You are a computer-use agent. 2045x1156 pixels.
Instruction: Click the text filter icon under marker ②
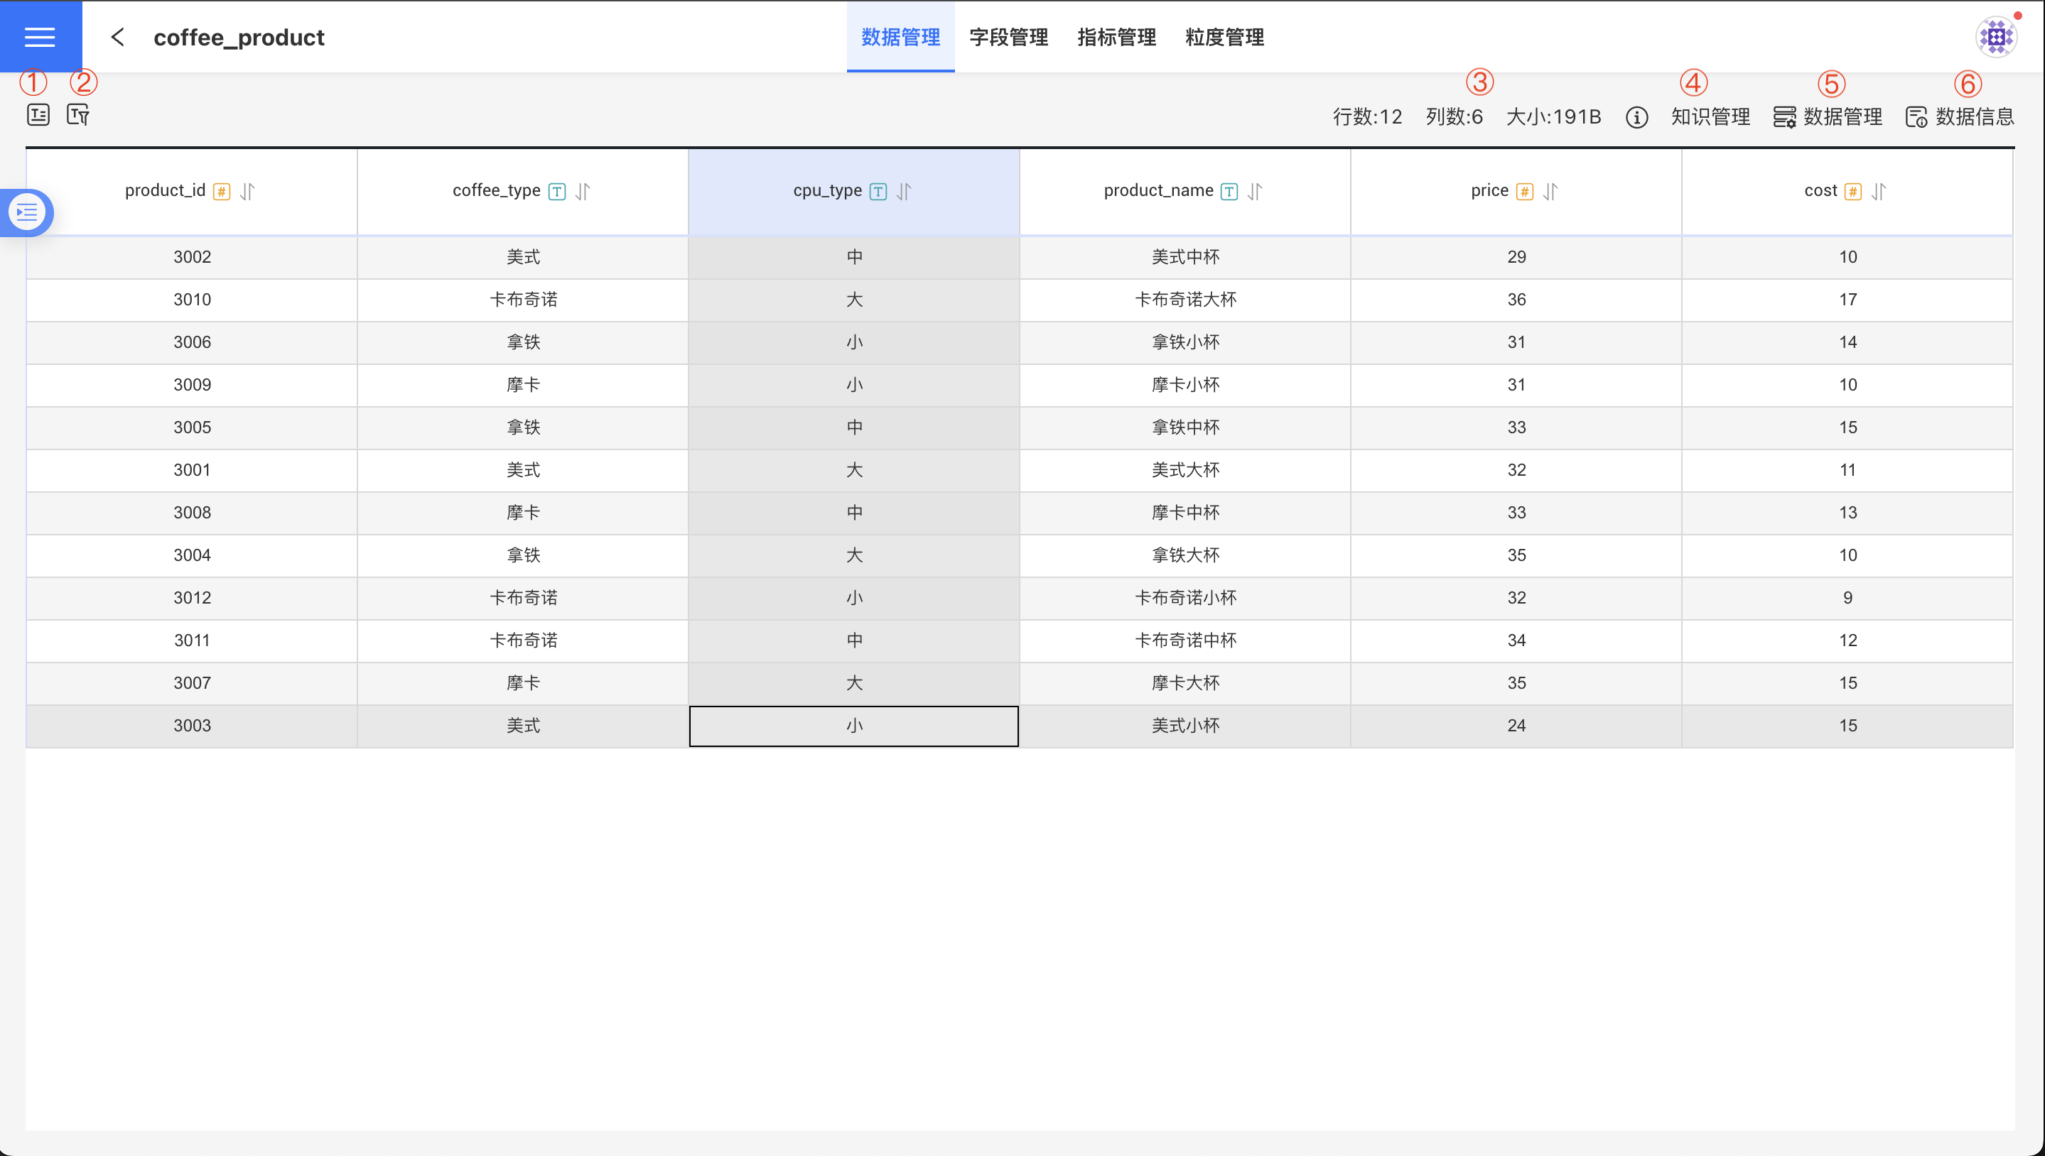[x=78, y=115]
